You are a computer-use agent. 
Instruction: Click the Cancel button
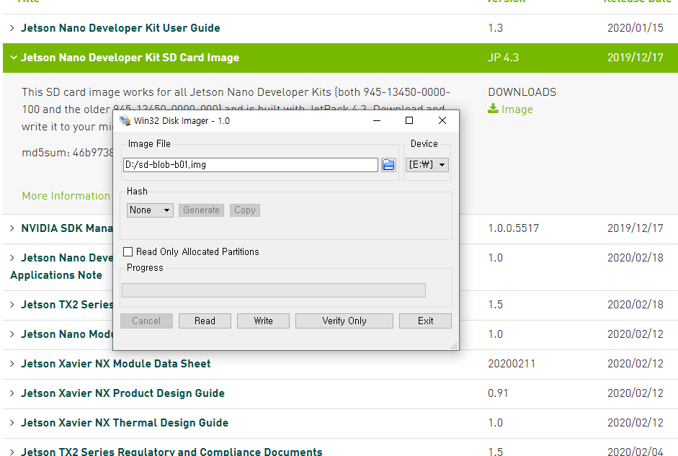click(146, 321)
